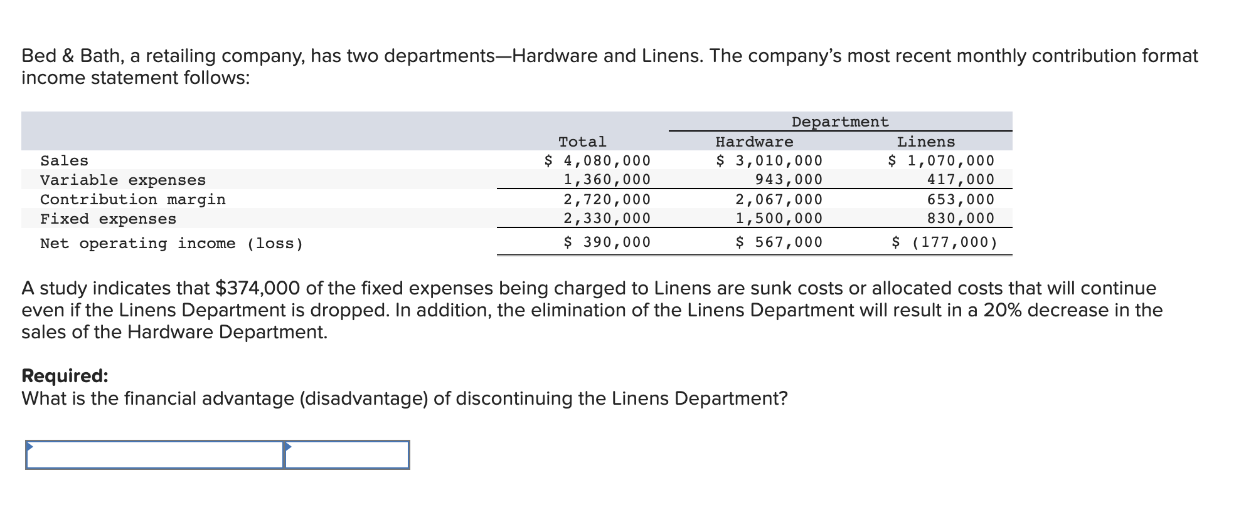Click the Total column header

click(582, 142)
